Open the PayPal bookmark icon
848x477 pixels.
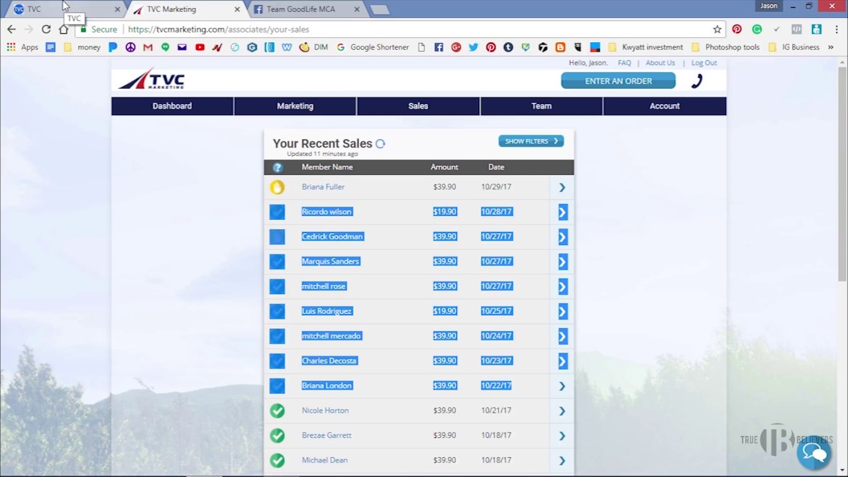pos(113,47)
